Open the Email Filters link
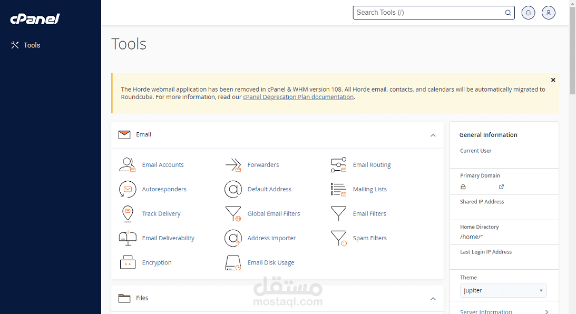This screenshot has height=314, width=576. tap(369, 214)
